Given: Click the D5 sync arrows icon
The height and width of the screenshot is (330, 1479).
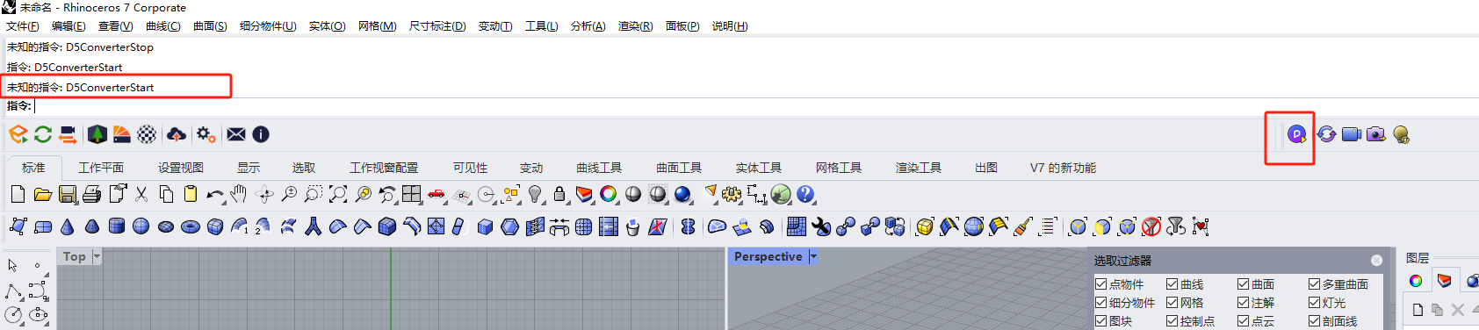Looking at the screenshot, I should pos(1326,134).
